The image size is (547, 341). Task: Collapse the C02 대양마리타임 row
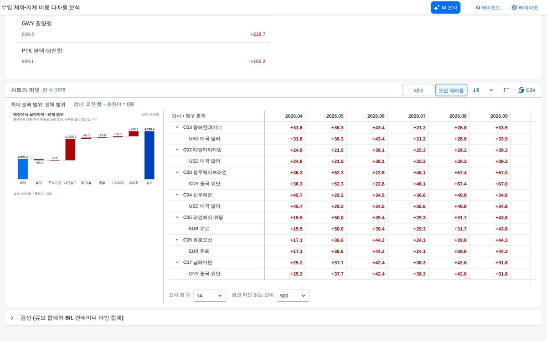[x=177, y=150]
